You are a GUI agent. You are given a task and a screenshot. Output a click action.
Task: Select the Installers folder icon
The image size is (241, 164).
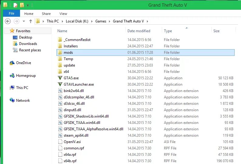tap(60, 46)
